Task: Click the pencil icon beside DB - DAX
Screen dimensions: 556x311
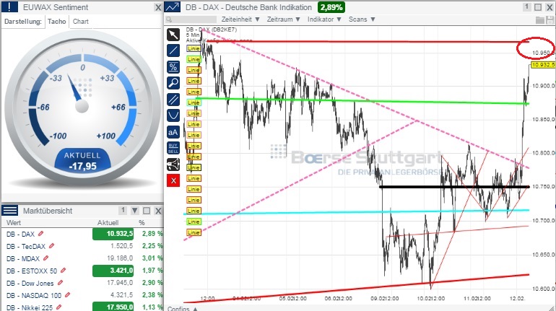Action: (40, 233)
